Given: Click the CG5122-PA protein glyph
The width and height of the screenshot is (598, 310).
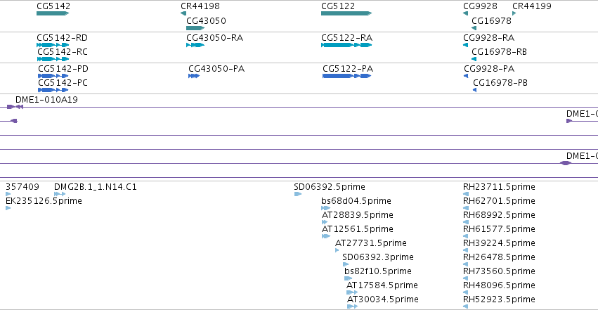Looking at the screenshot, I should tap(346, 76).
